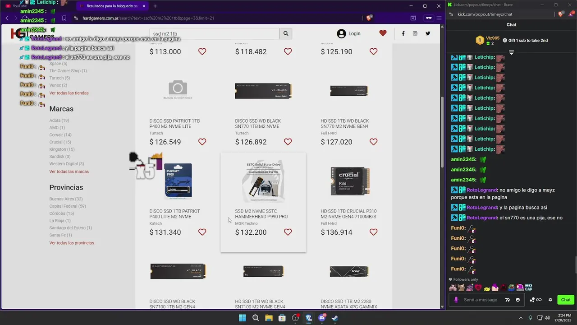Filter by brand Adata (19)
Viewport: 577px width, 325px height.
pos(59,121)
